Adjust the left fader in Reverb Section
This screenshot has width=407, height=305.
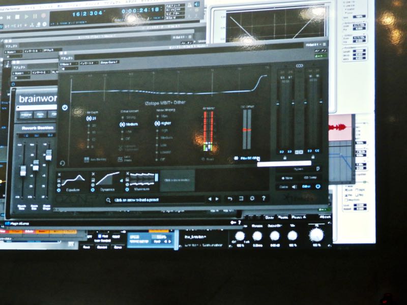coord(23,171)
